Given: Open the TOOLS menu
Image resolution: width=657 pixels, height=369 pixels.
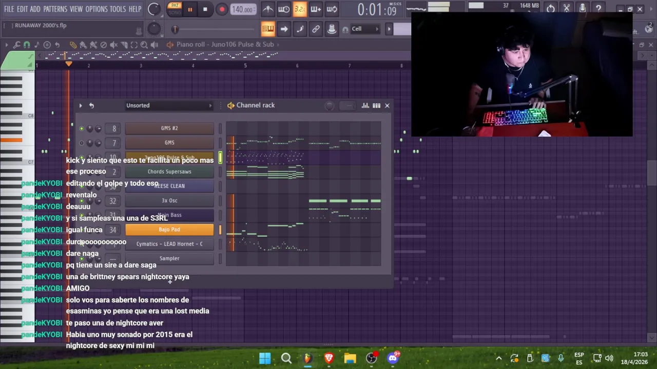Looking at the screenshot, I should pyautogui.click(x=118, y=9).
